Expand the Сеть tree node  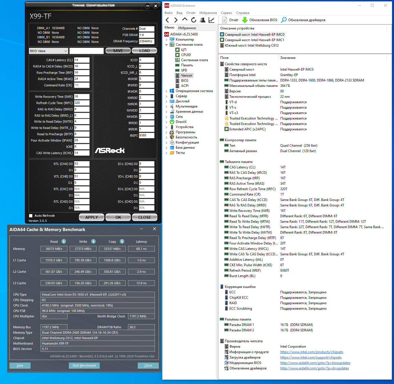pyautogui.click(x=167, y=117)
